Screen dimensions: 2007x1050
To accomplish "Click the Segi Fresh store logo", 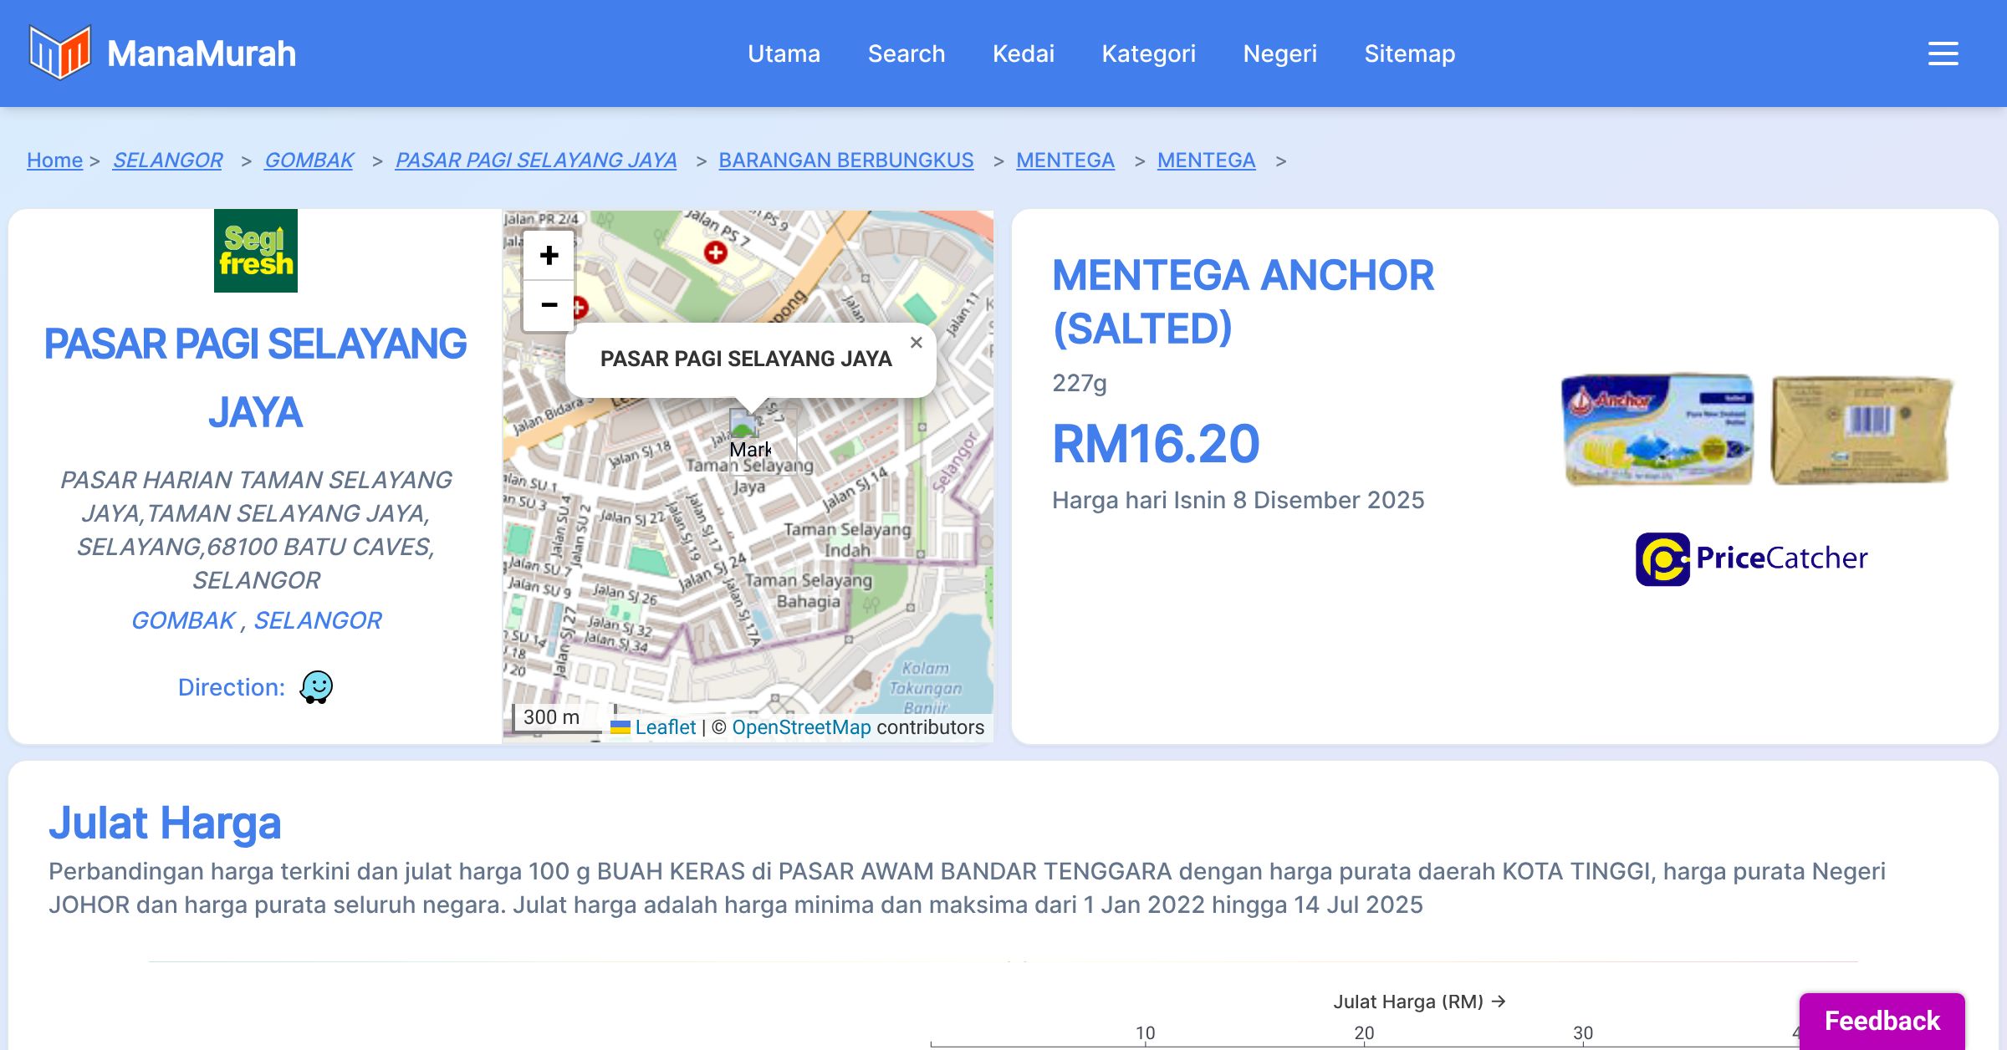I will (x=255, y=251).
